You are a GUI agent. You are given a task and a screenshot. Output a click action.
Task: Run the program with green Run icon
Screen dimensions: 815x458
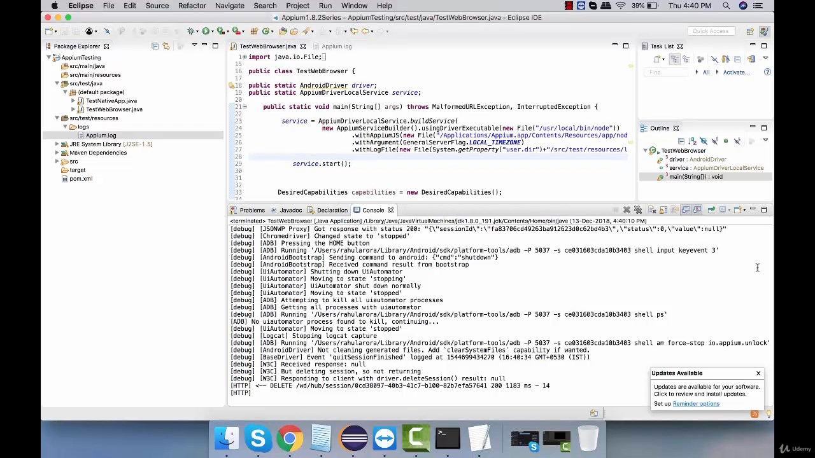point(206,31)
